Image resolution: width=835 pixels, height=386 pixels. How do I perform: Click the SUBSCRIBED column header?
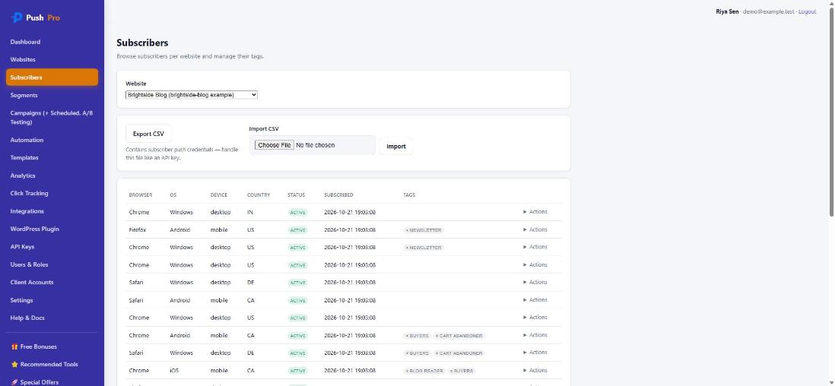point(338,195)
